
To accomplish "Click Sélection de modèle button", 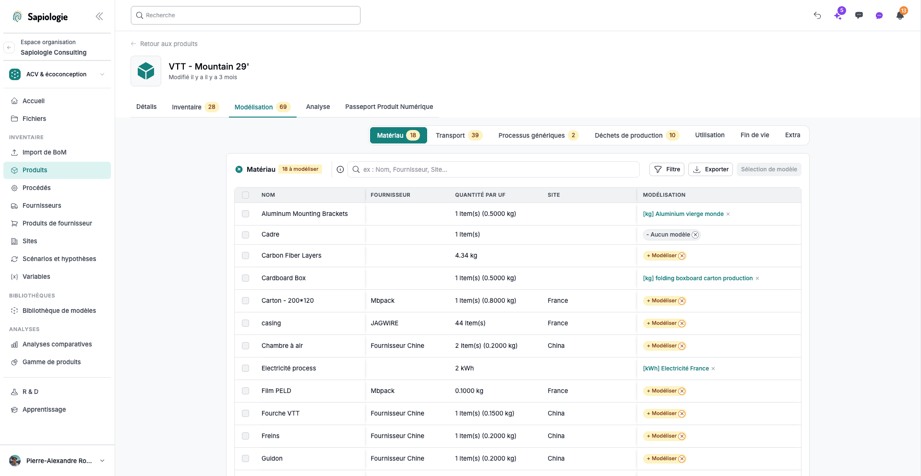I will (x=769, y=169).
